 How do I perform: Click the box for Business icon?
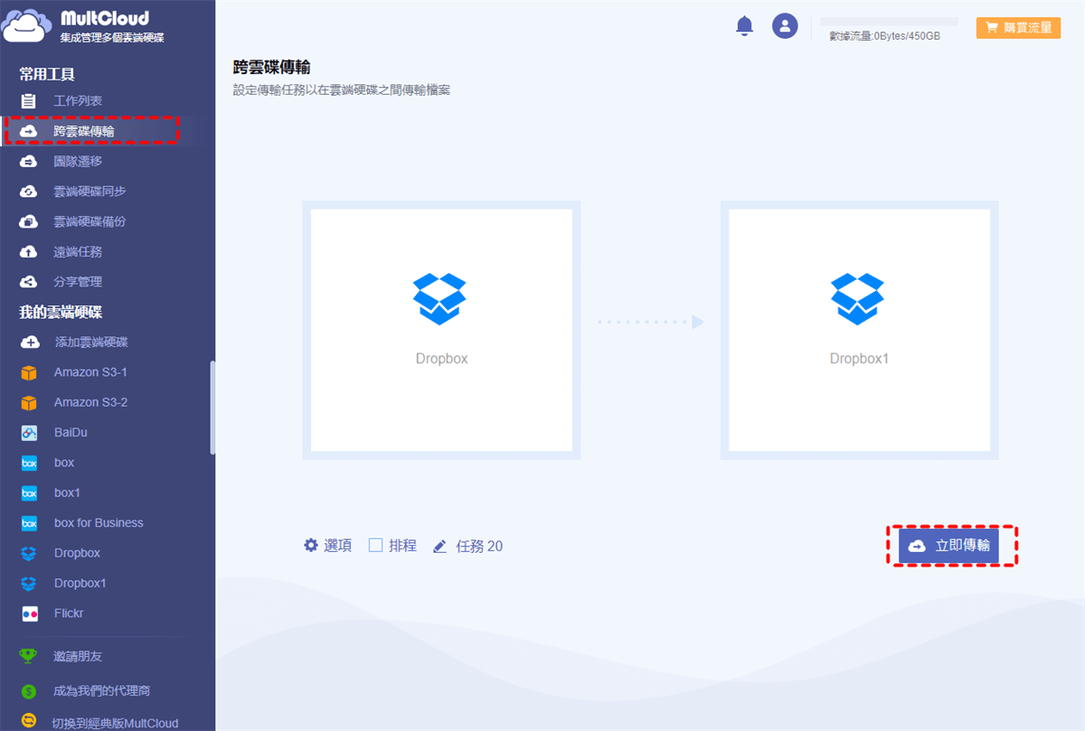(x=29, y=523)
